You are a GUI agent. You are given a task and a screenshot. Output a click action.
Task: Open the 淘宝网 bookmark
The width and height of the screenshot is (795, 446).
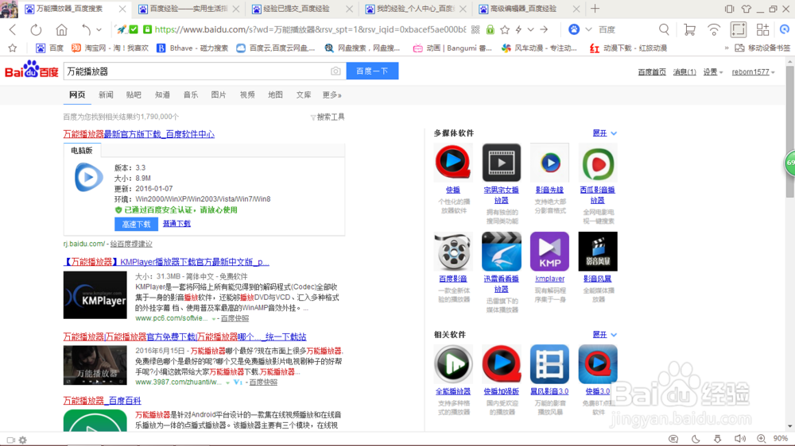point(110,48)
